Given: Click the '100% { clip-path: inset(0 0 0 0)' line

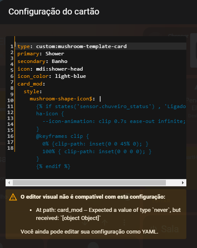Looking at the screenshot, I should (97, 151).
